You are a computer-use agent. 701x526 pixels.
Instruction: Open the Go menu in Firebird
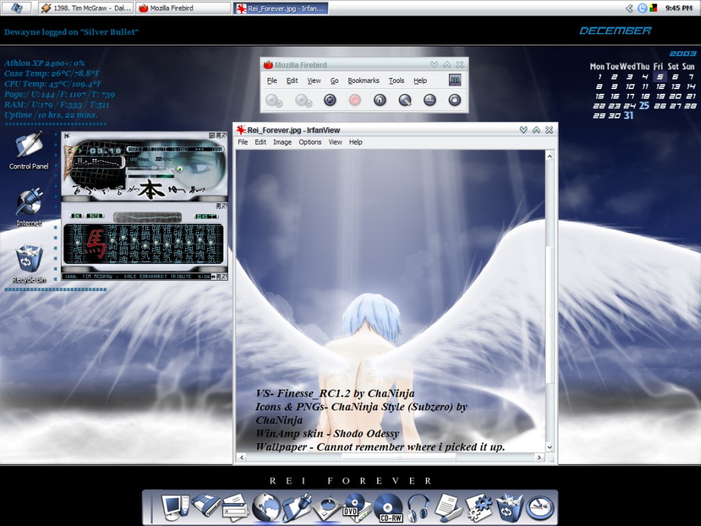click(x=334, y=81)
